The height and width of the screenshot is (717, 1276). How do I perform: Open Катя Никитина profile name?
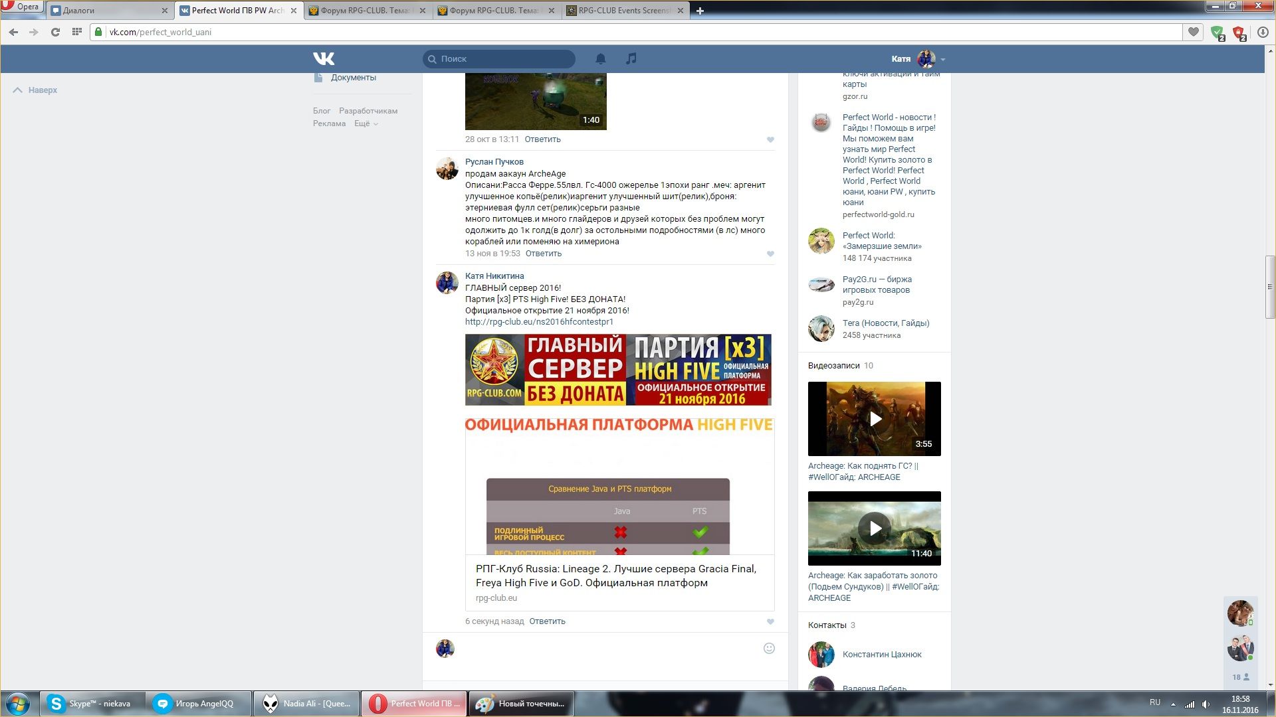tap(494, 276)
